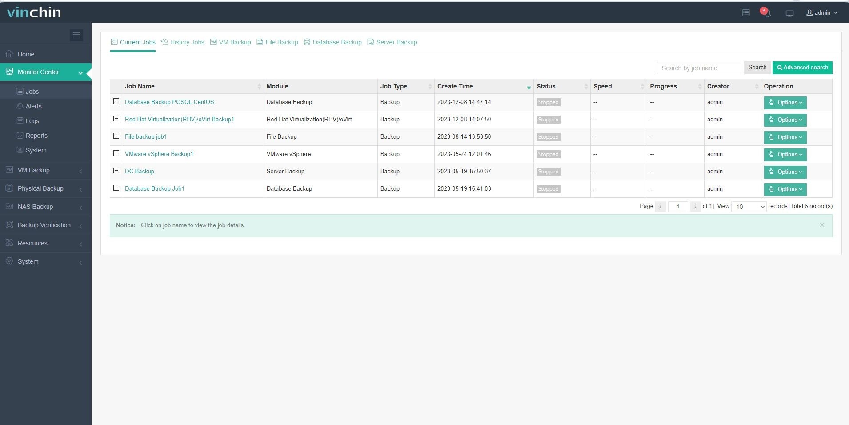The height and width of the screenshot is (425, 849).
Task: Click the page number input field
Action: pyautogui.click(x=678, y=207)
